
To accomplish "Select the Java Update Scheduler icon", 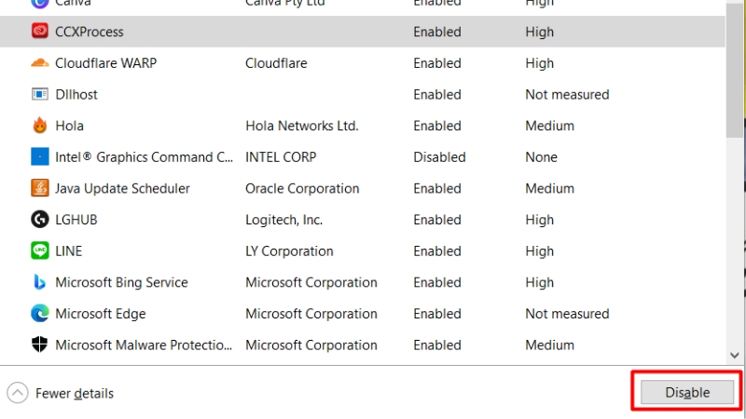I will pyautogui.click(x=40, y=188).
